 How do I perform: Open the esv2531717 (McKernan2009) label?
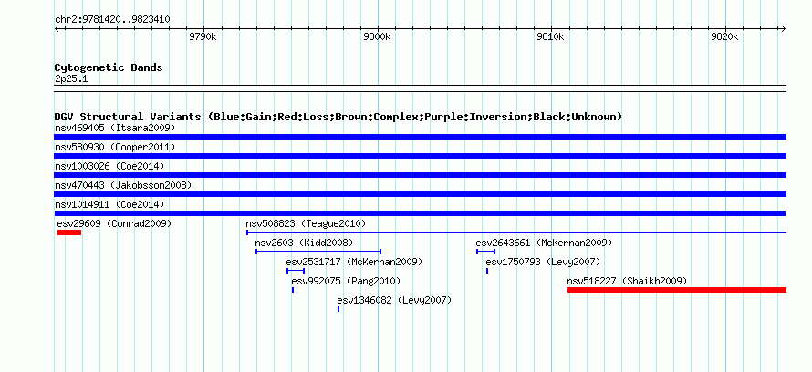(x=354, y=263)
